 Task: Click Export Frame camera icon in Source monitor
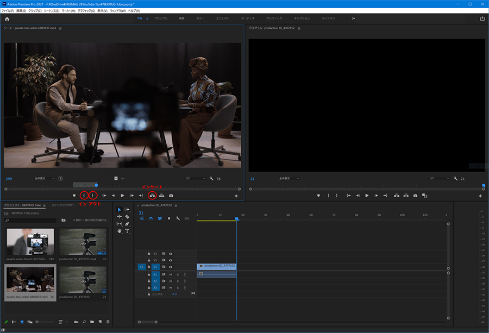(171, 196)
